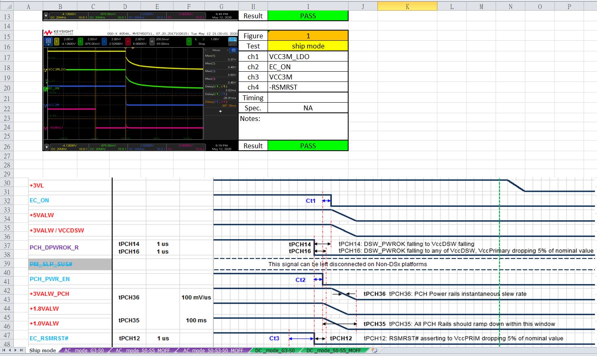Screen dimensions: 597x356
Task: Click the select-all corner of the grid
Action: 7,7
